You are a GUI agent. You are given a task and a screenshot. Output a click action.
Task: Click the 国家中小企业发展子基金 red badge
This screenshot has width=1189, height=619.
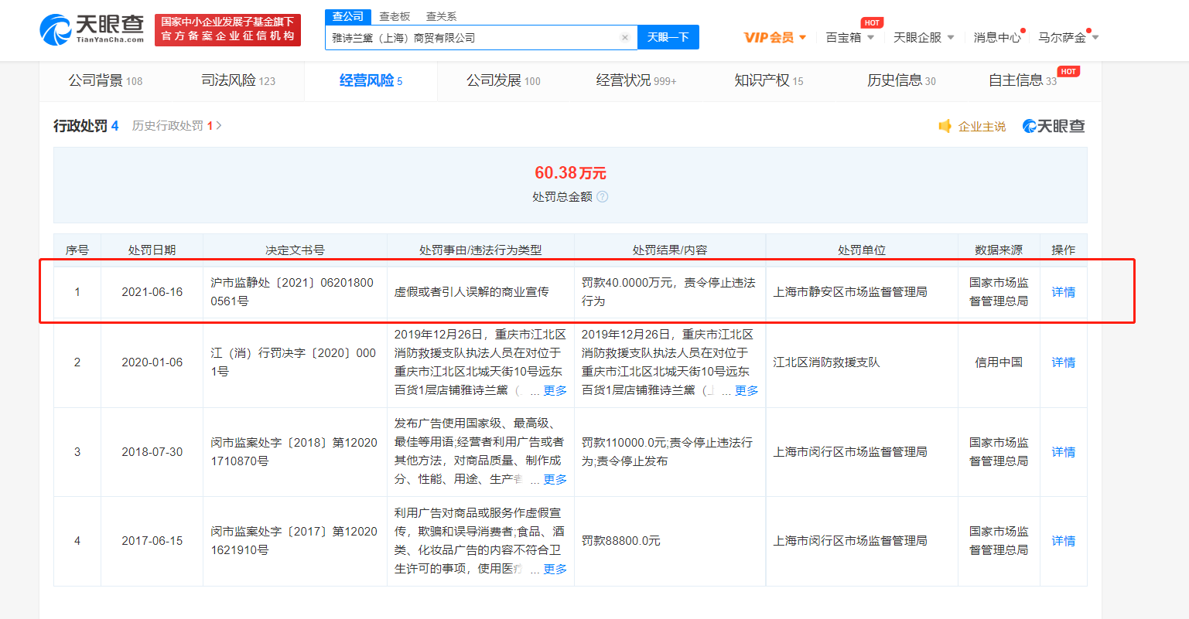(x=227, y=29)
